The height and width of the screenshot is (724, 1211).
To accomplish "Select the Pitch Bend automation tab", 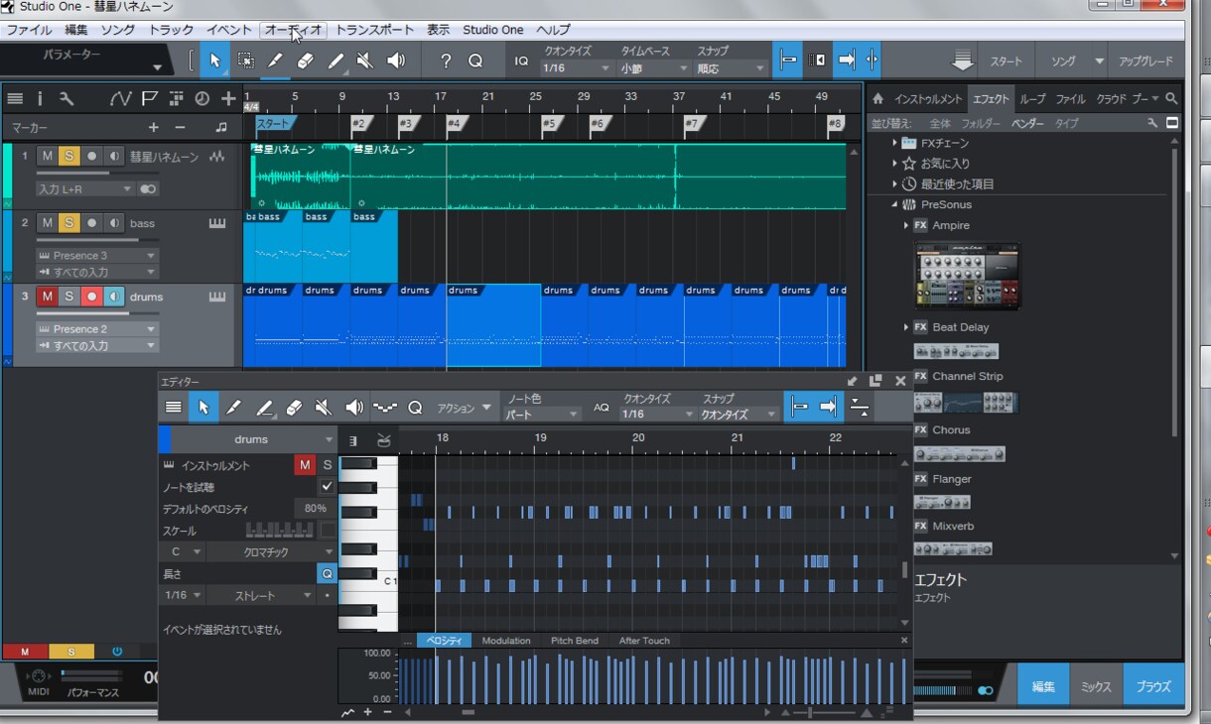I will (575, 641).
